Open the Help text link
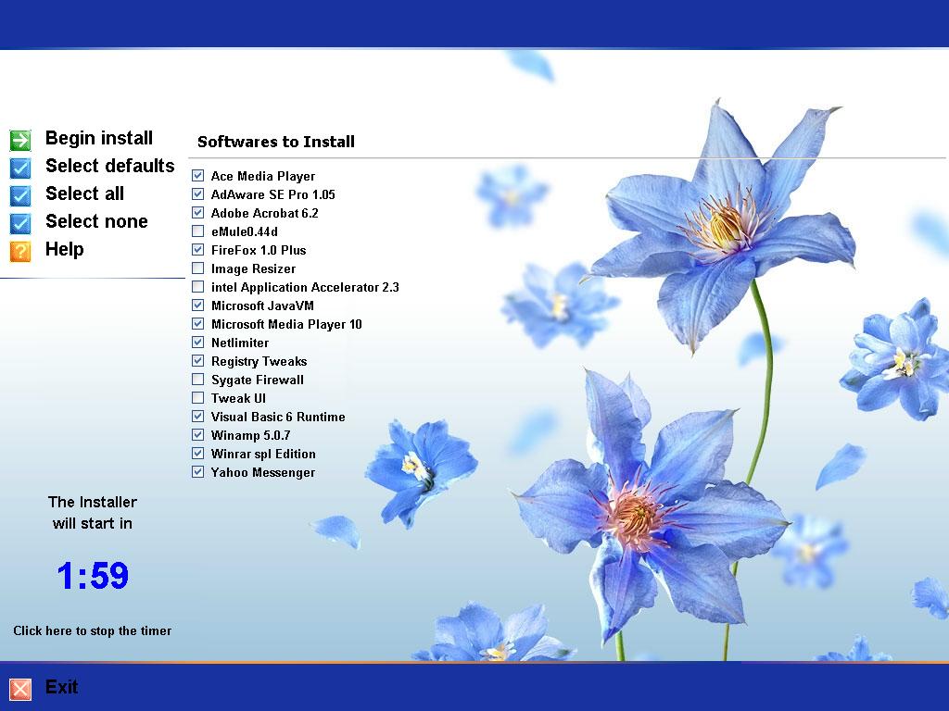Viewport: 949px width, 711px height. (x=64, y=250)
